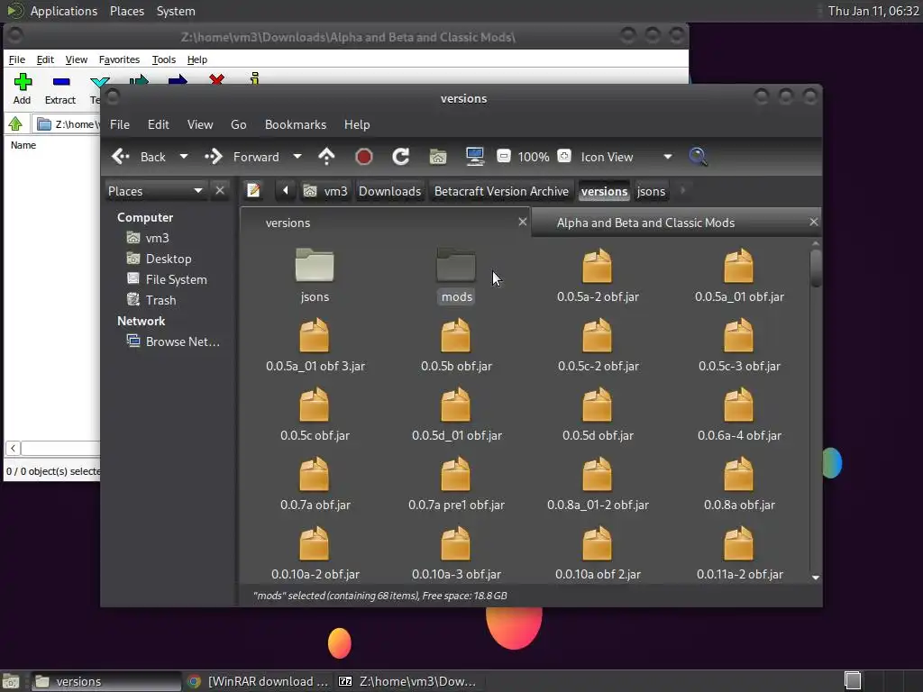Open the Favorites menu in 7-Zip window
923x692 pixels.
(x=119, y=59)
